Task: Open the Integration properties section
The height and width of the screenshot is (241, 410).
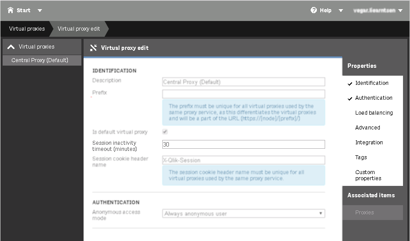Action: click(369, 143)
